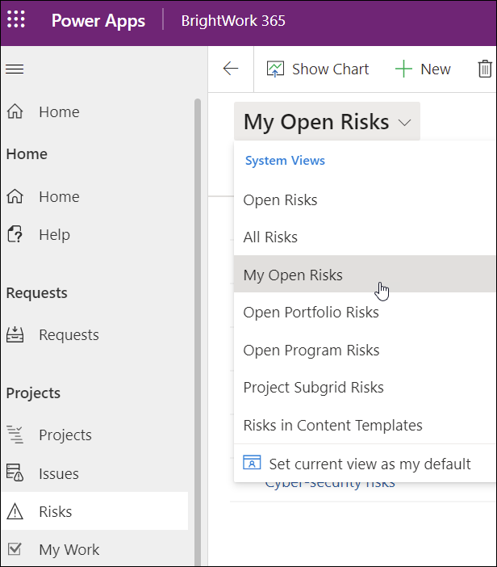The height and width of the screenshot is (567, 497).
Task: Open the Power Apps app launcher waffle
Action: pyautogui.click(x=16, y=20)
